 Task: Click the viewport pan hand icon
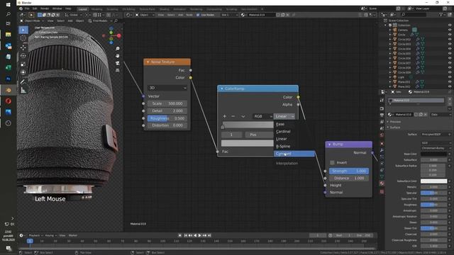[118, 55]
